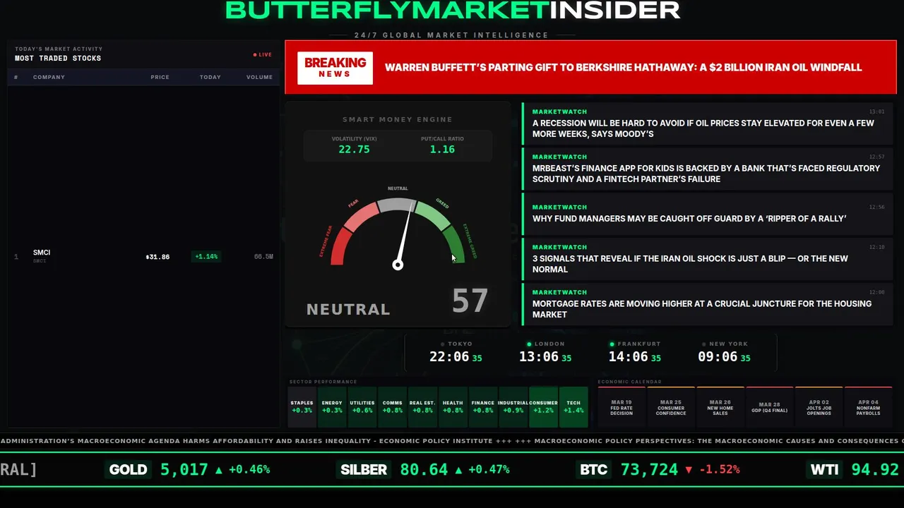The image size is (904, 508).
Task: Select the Health sector tile
Action: click(x=453, y=407)
